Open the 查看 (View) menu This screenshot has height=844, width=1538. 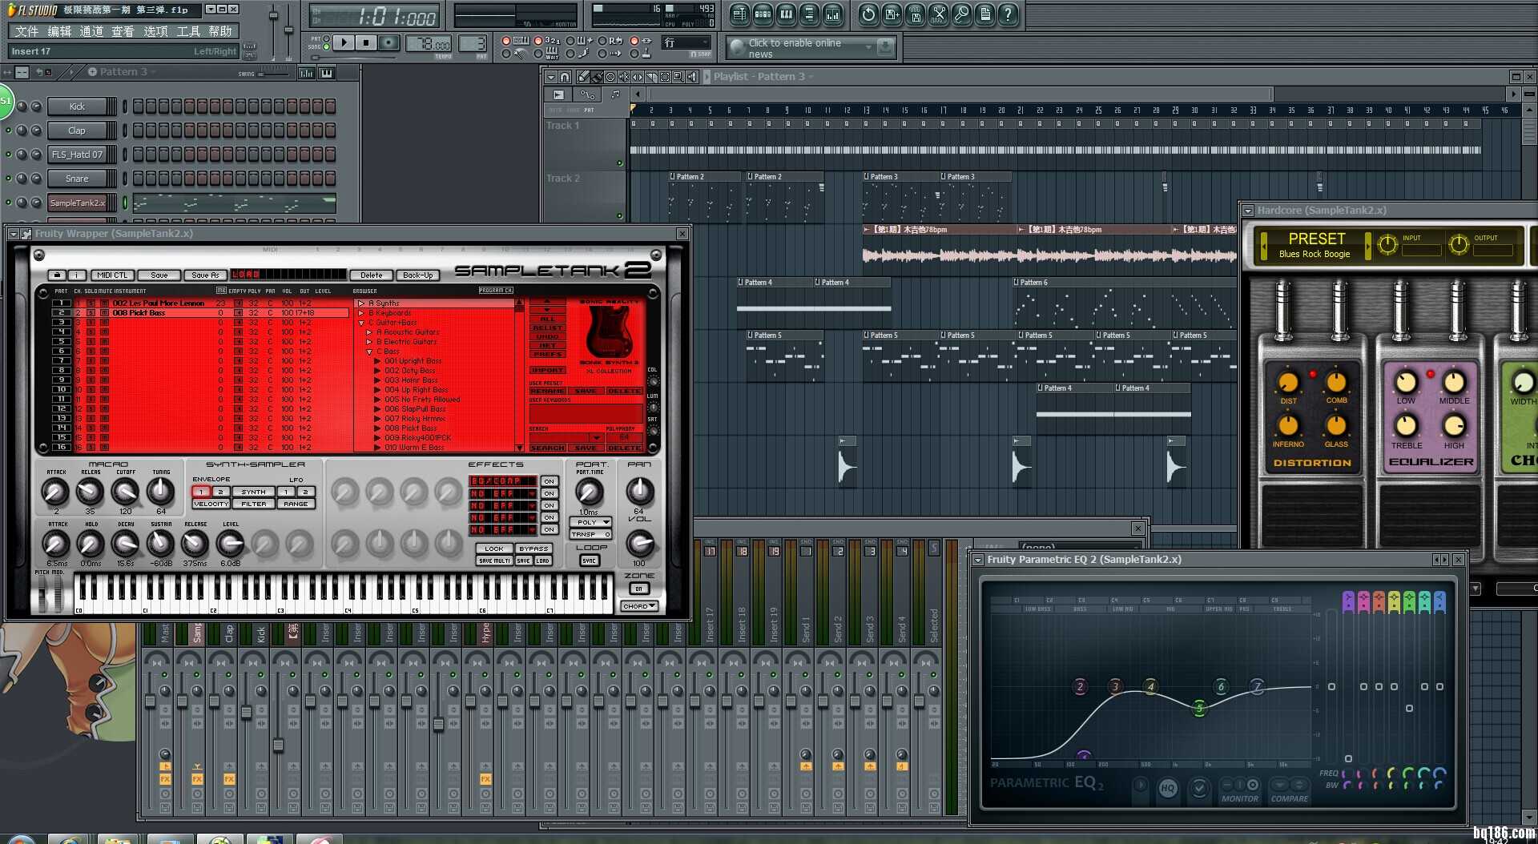[x=123, y=31]
